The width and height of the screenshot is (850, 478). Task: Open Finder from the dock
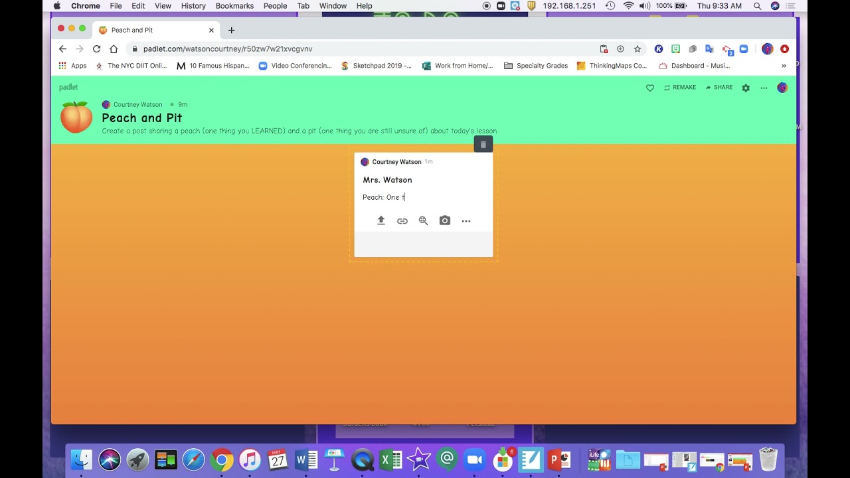tap(81, 459)
